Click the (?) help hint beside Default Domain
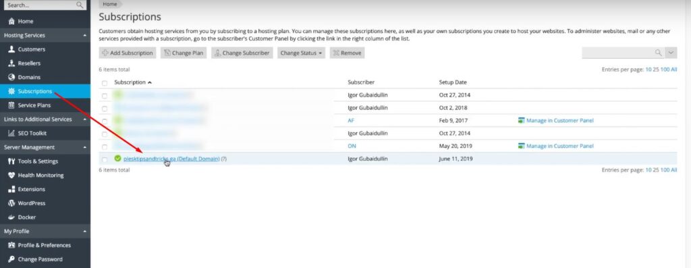The height and width of the screenshot is (268, 691). (x=224, y=159)
